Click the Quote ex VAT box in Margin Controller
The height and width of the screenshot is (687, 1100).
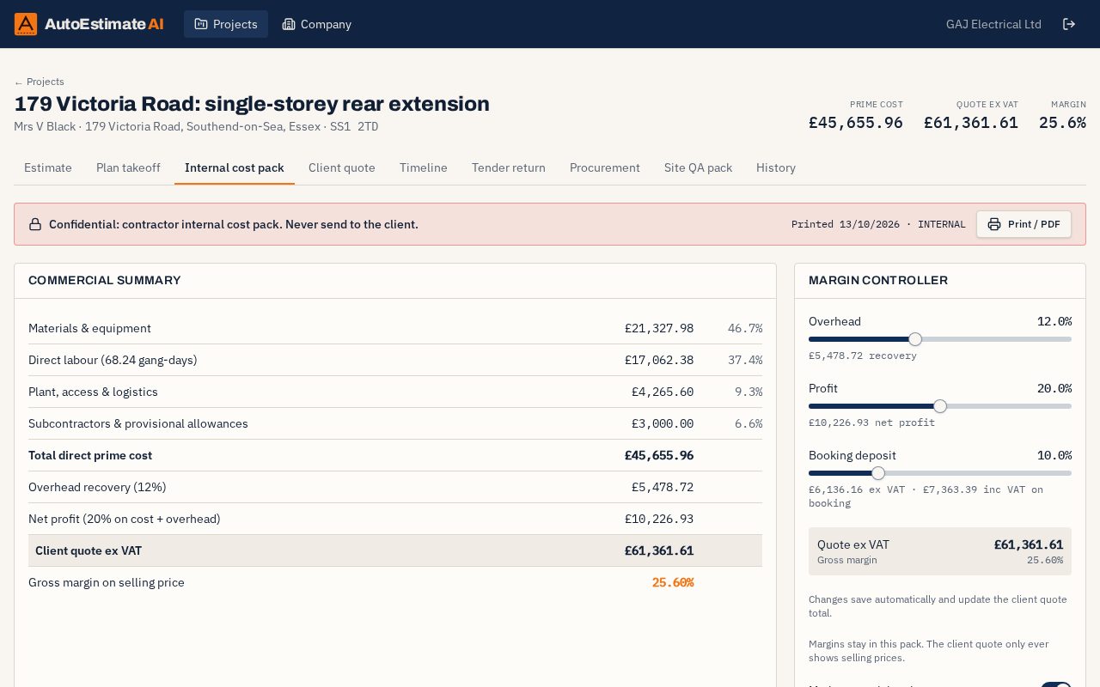pyautogui.click(x=940, y=551)
